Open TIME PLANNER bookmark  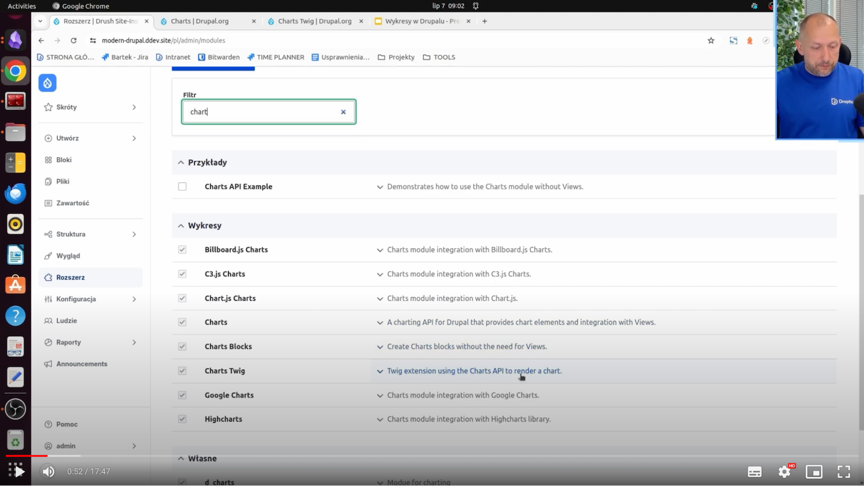tap(275, 57)
